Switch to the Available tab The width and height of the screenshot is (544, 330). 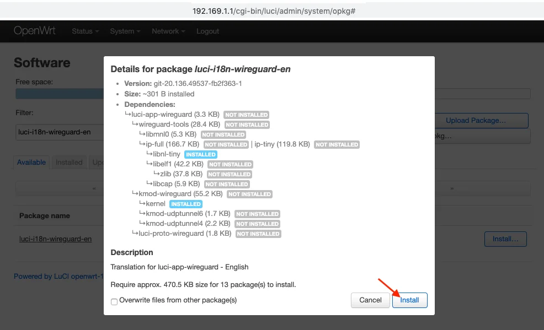point(31,163)
